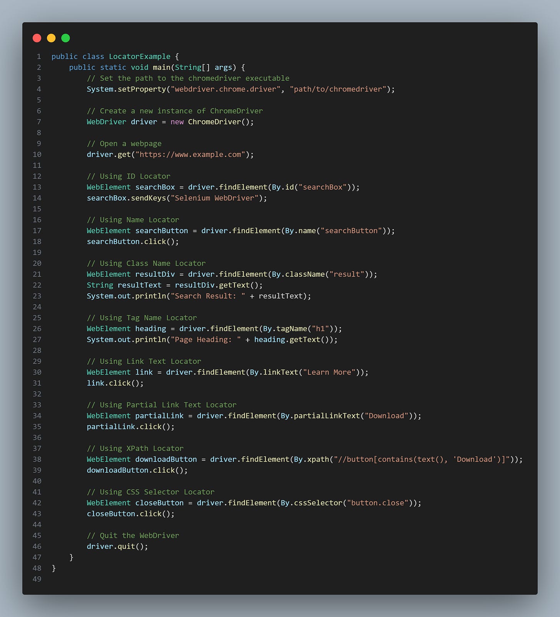Click the ChromeDriver() constructor call on line 7

(x=219, y=122)
